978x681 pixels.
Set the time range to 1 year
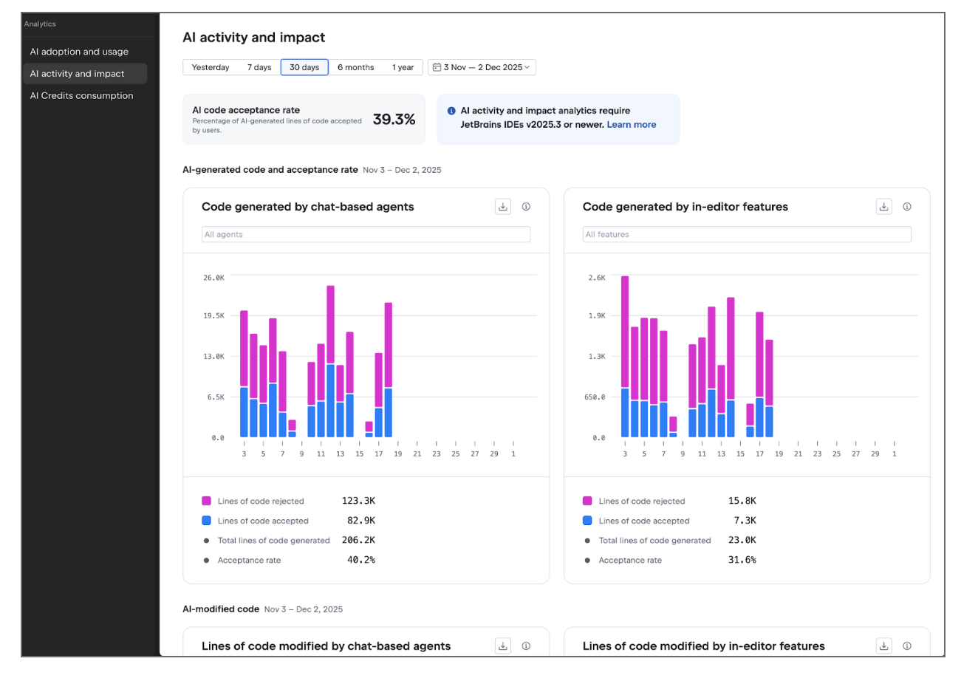403,67
